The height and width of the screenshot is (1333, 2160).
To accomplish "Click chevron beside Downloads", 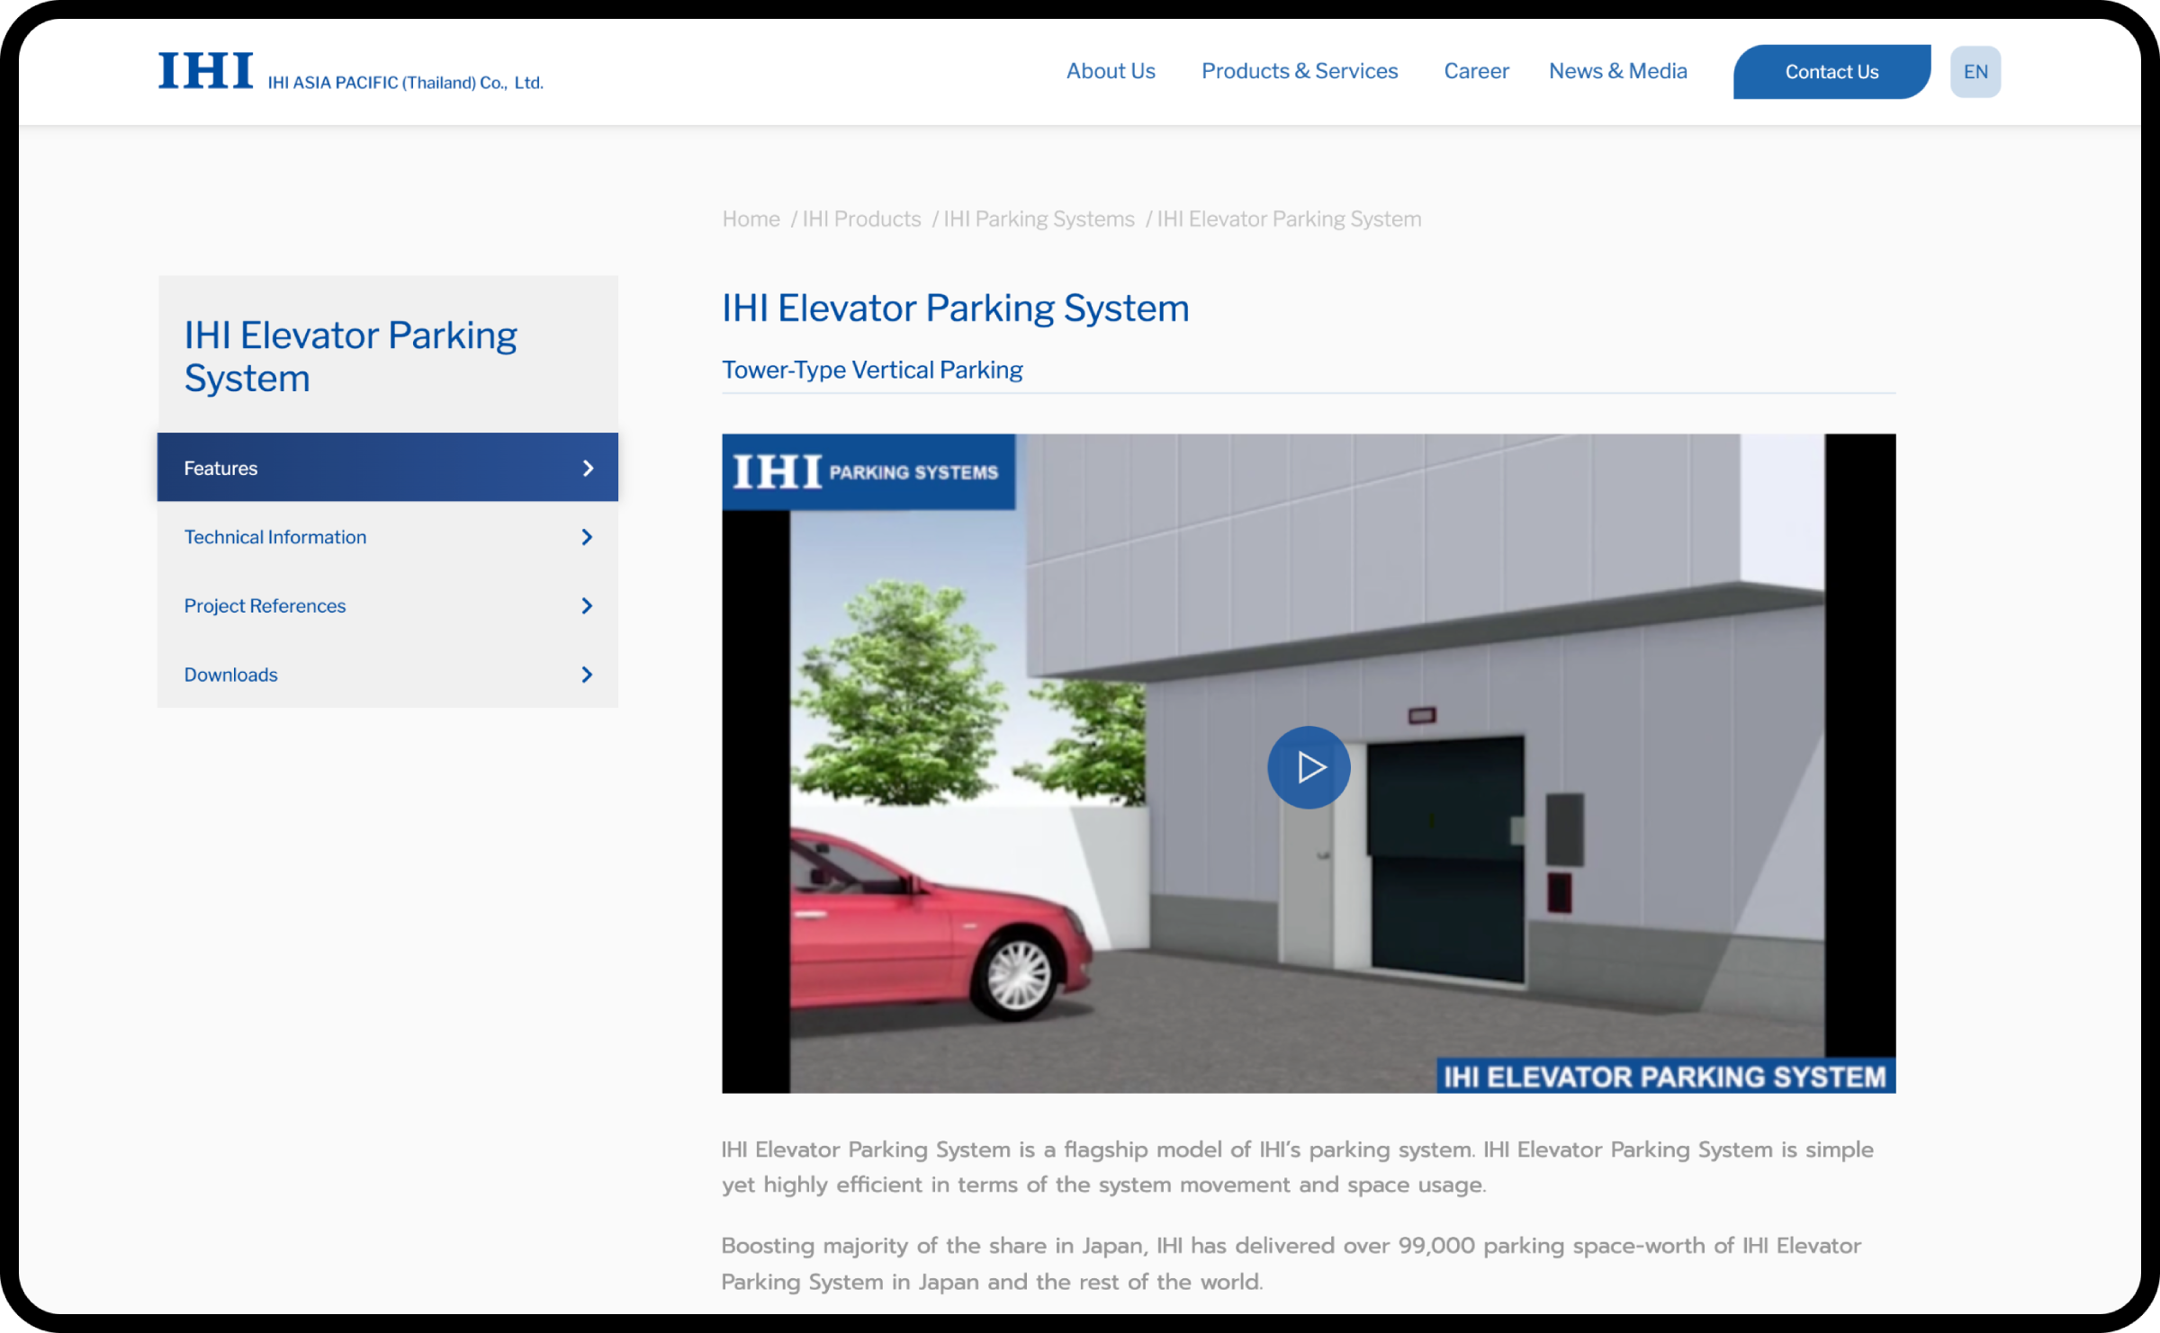I will coord(587,675).
